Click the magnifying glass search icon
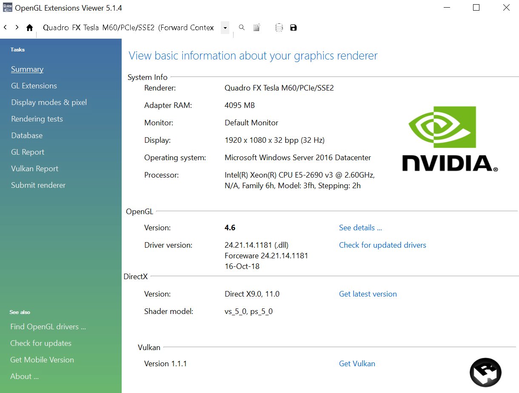Image resolution: width=519 pixels, height=393 pixels. 242,28
